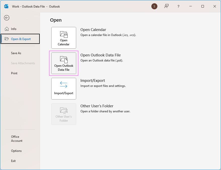Open the feedback person icon in the title bar

click(166, 6)
